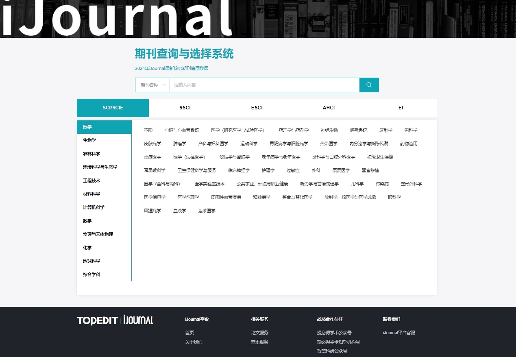Open the EI tab

coord(401,108)
